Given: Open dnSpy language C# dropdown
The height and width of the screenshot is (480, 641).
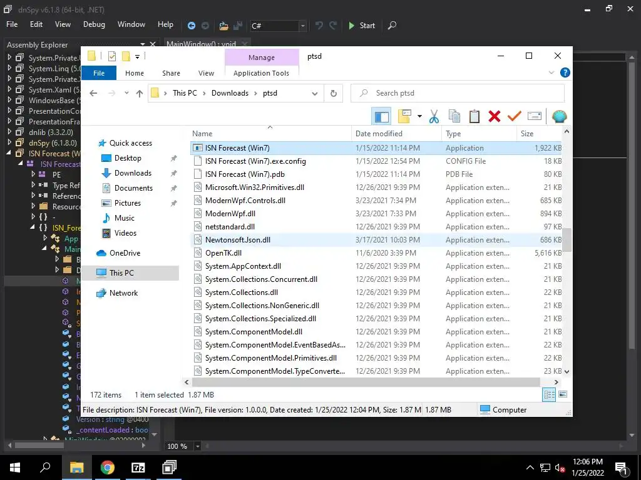Looking at the screenshot, I should tap(302, 26).
